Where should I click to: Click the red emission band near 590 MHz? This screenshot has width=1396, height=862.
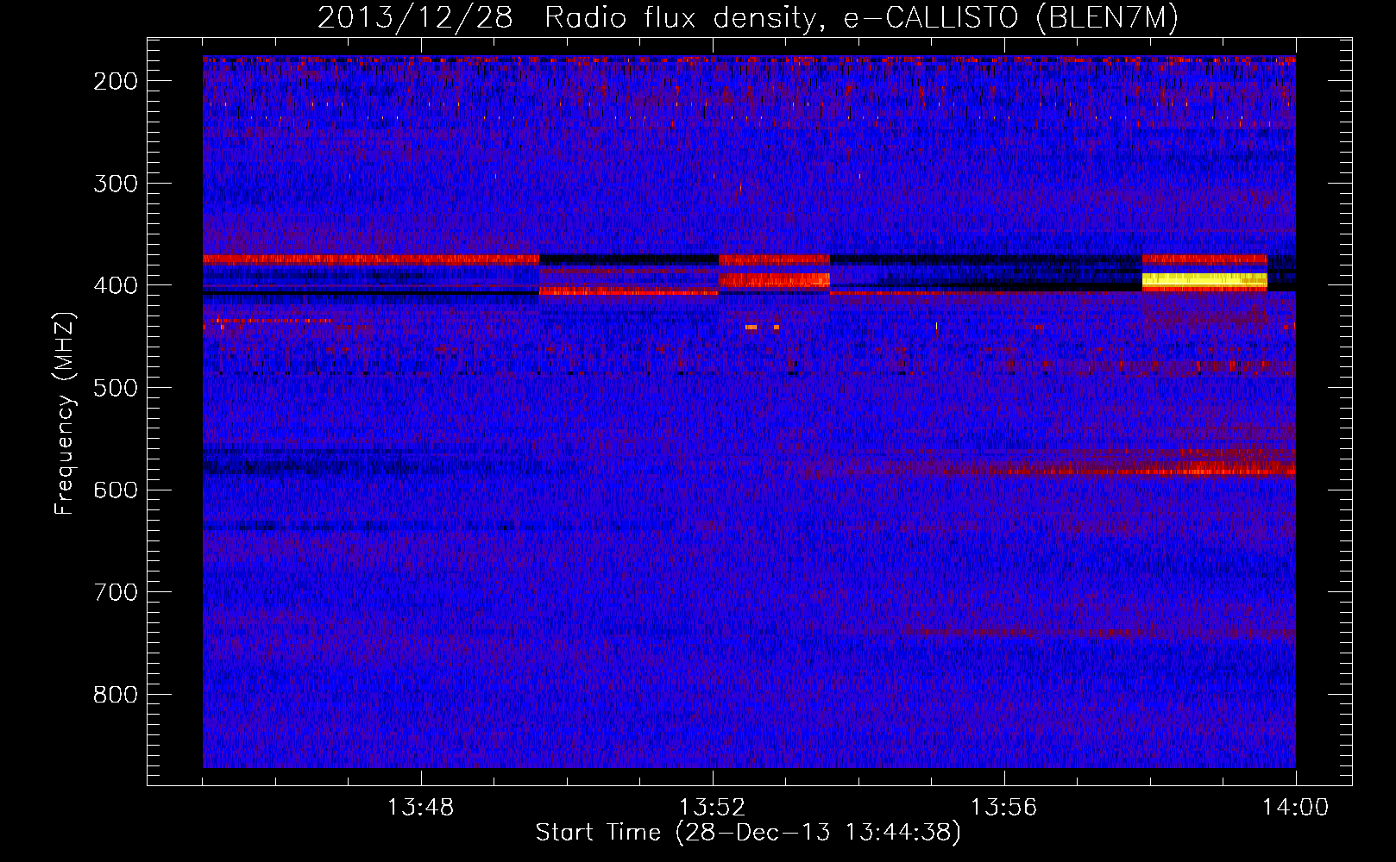[x=1148, y=470]
